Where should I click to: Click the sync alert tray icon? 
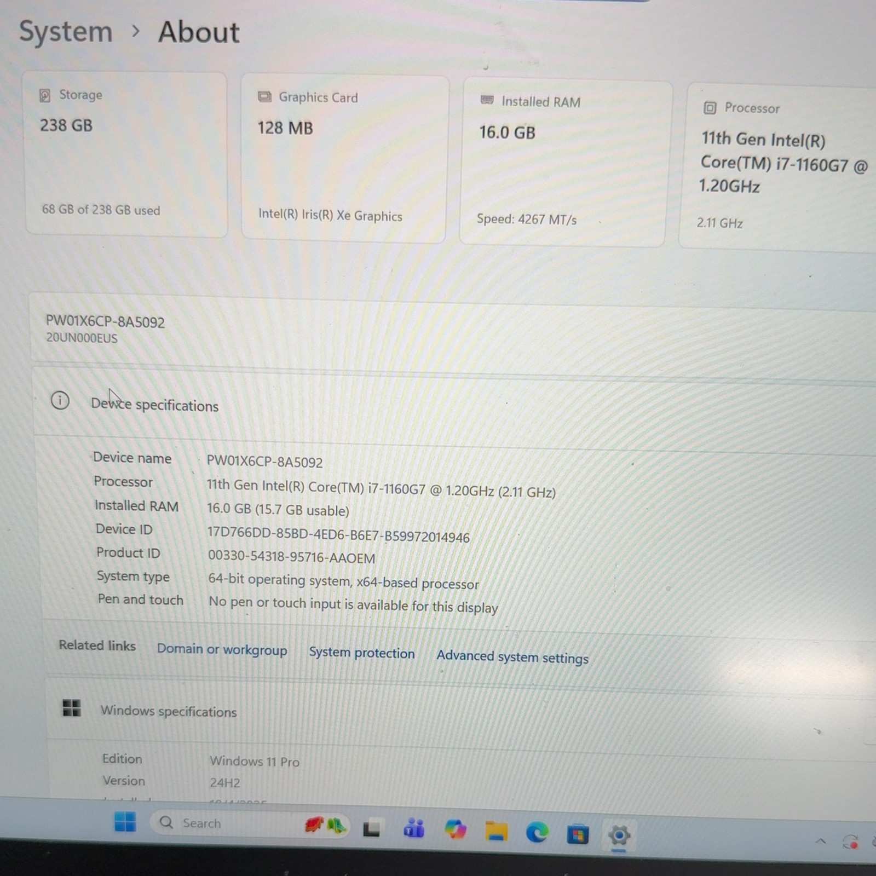pyautogui.click(x=851, y=842)
